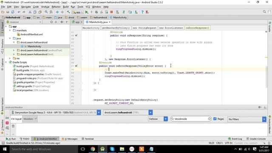Click the helloandroid package breadcrumb
The height and width of the screenshot is (153, 272).
99,17
